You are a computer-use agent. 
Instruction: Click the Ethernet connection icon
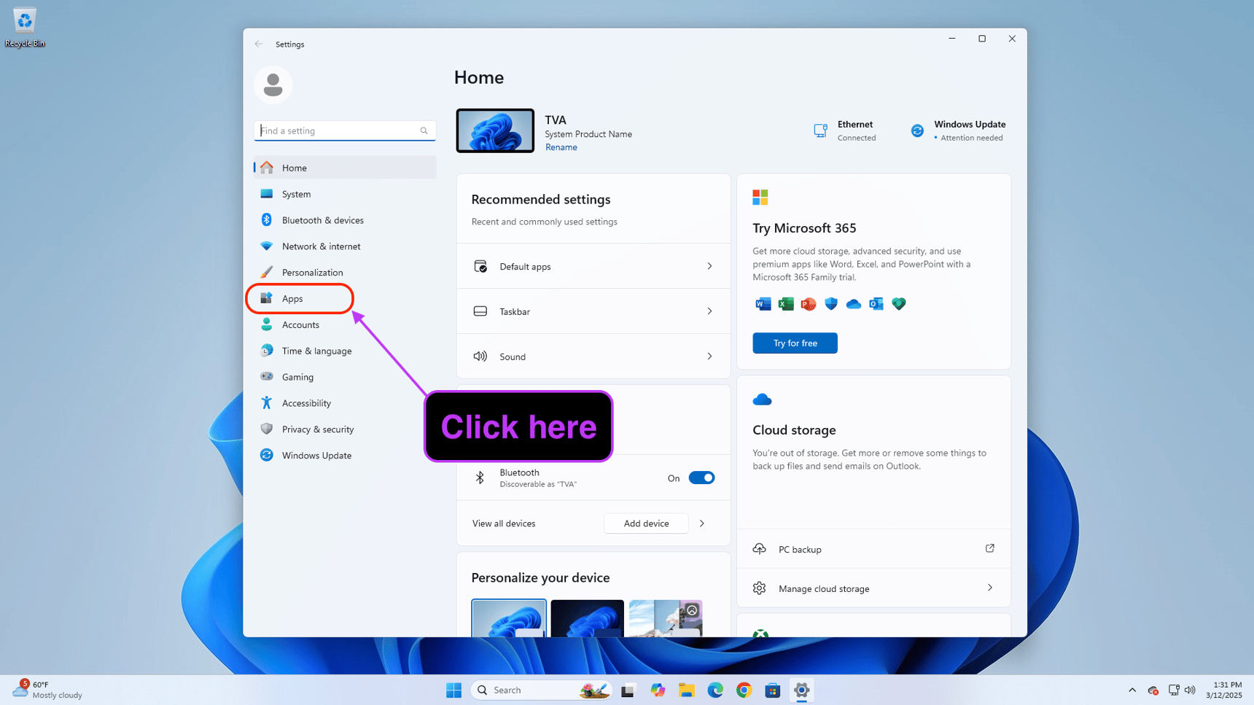click(820, 130)
